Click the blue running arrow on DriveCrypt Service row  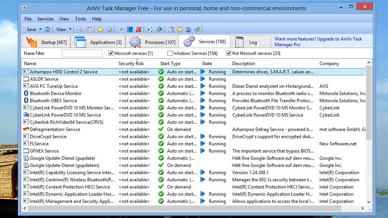[x=203, y=136]
